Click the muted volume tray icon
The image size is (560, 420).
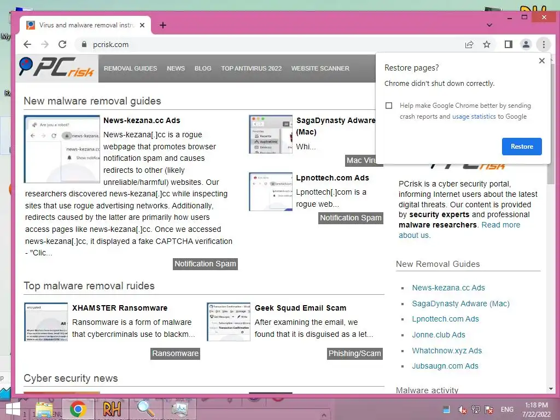click(x=462, y=410)
